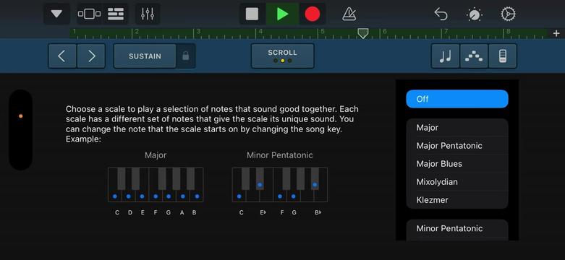Start playback with the green Play button

click(x=282, y=14)
